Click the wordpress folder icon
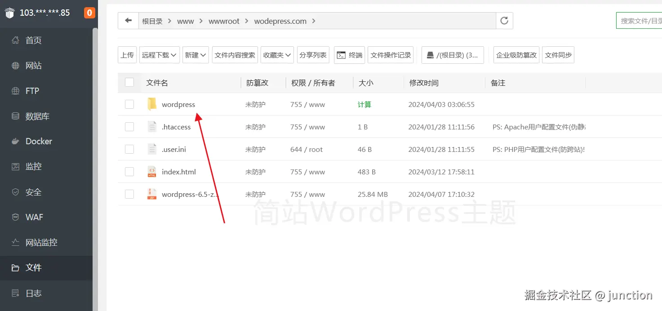 click(x=152, y=104)
